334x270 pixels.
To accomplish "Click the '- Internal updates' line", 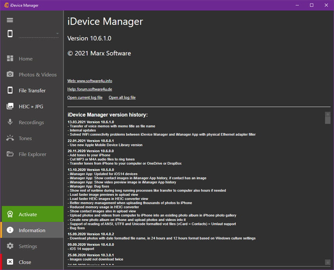I will [82, 130].
